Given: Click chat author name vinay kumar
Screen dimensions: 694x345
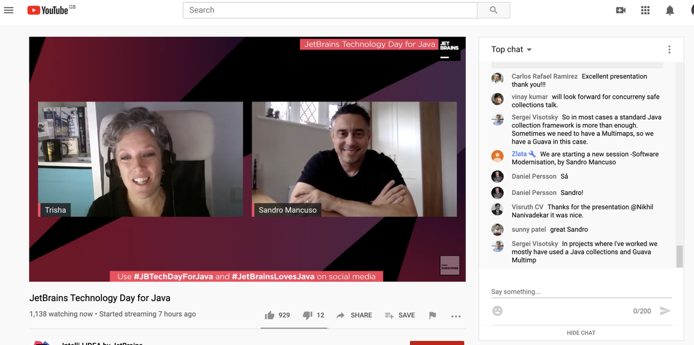Looking at the screenshot, I should pos(530,96).
